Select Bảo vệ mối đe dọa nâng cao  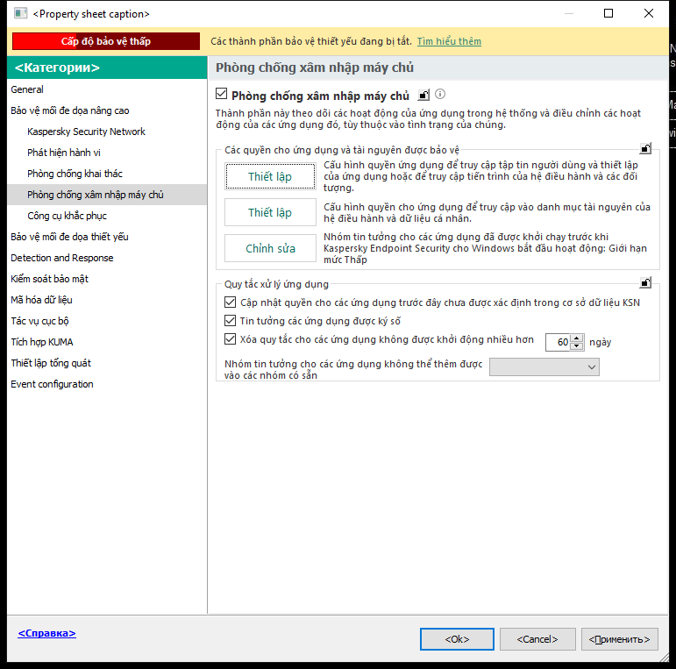click(x=107, y=110)
